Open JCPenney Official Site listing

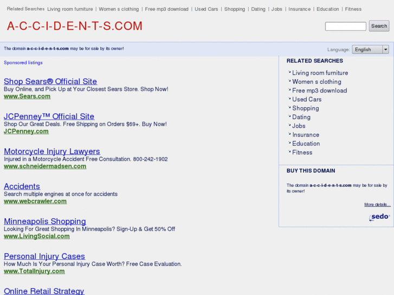(x=49, y=116)
